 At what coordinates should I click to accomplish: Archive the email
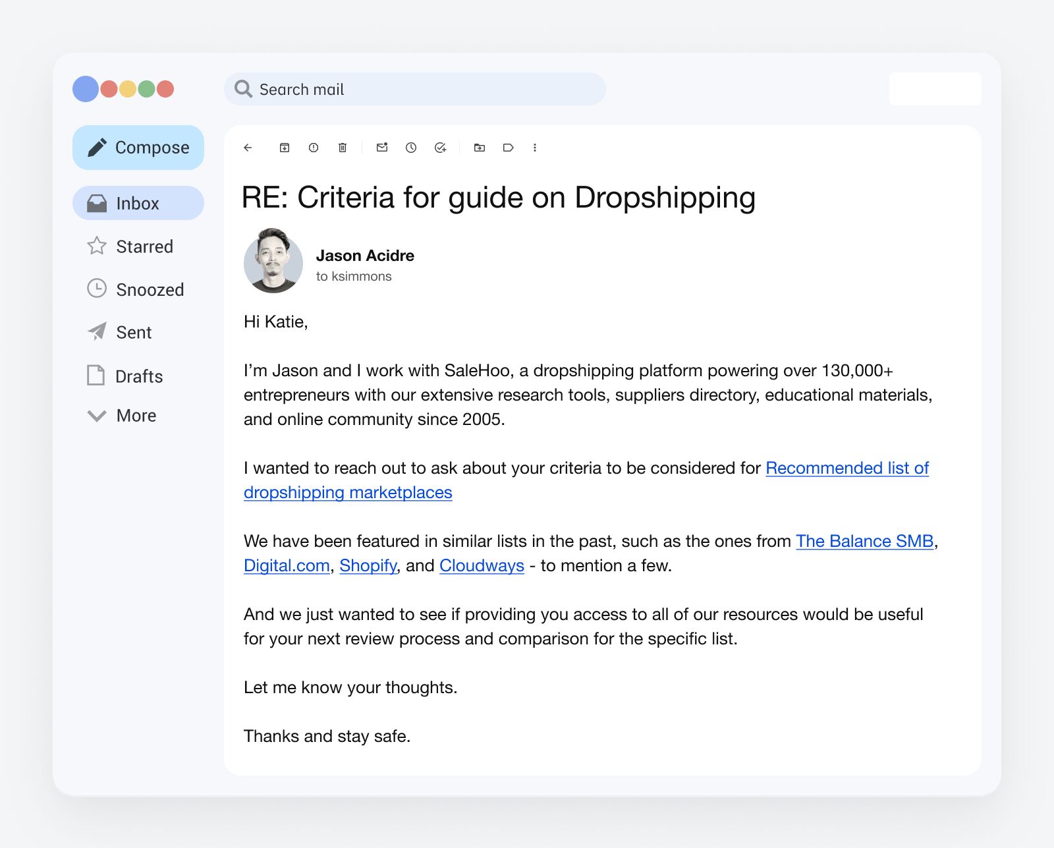[x=284, y=148]
